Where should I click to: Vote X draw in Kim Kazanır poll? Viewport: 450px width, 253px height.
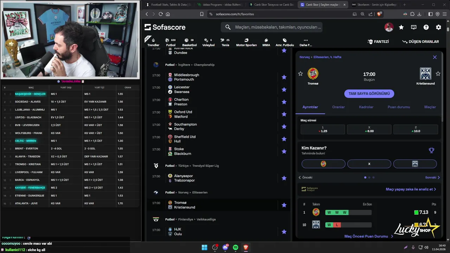[369, 164]
